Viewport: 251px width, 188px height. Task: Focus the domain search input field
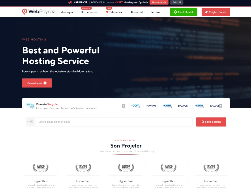pos(114,122)
